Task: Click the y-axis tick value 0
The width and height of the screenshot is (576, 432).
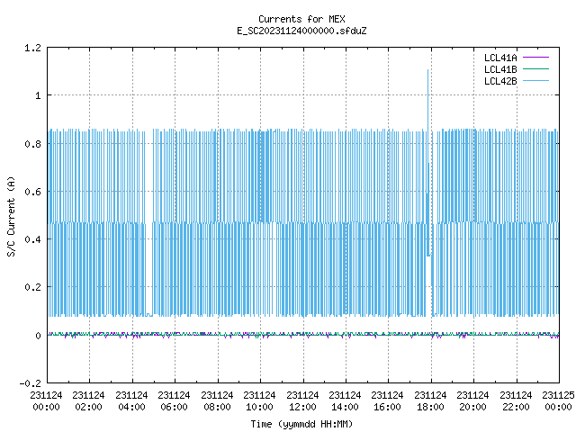Action: pos(38,336)
